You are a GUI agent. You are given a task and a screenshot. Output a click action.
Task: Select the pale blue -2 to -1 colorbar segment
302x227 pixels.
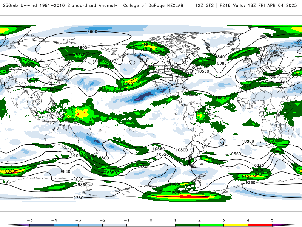click(x=115, y=225)
